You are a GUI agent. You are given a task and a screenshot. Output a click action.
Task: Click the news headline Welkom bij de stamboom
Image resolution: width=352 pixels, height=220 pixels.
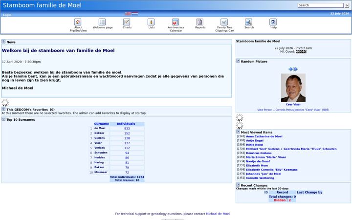tap(58, 50)
